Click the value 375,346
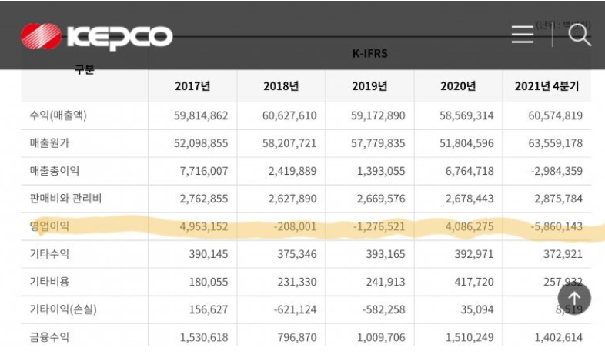 297,254
